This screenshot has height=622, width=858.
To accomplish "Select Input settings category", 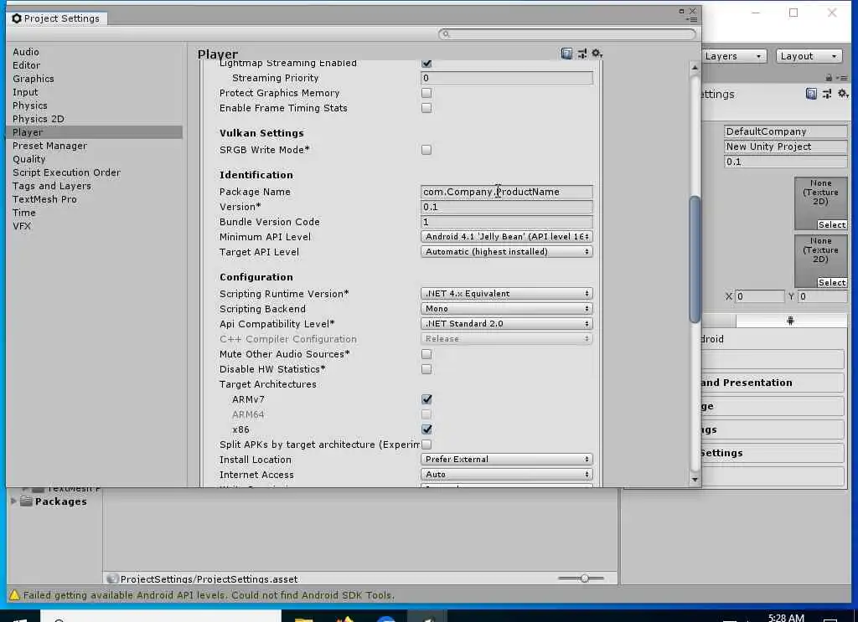I will click(x=25, y=92).
